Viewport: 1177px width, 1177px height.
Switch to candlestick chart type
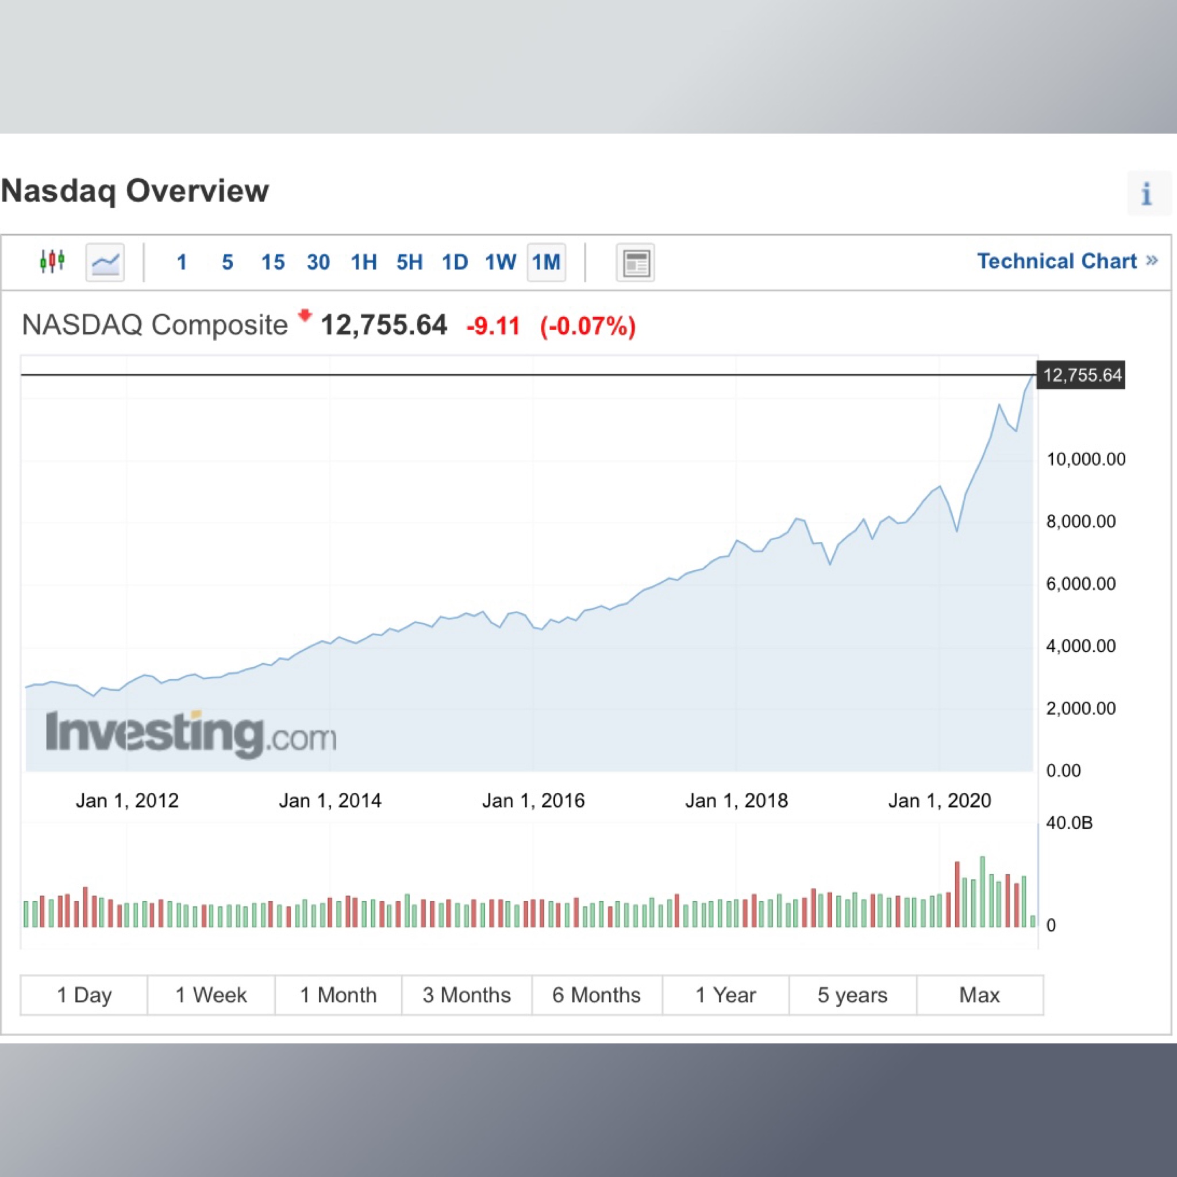52,261
